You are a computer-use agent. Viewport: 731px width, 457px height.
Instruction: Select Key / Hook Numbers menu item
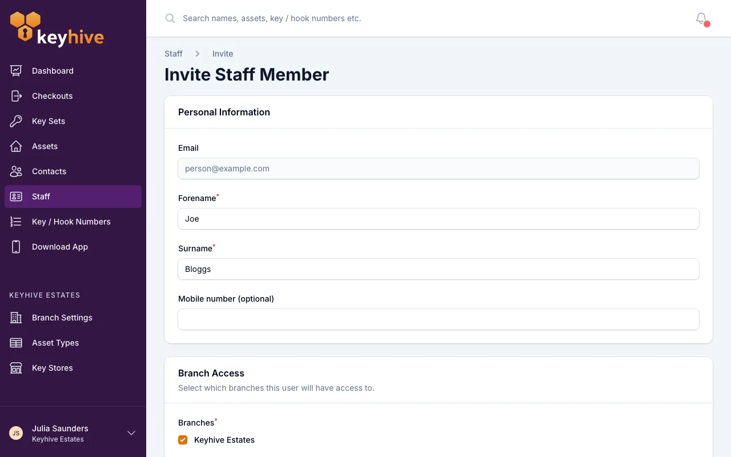[x=73, y=222]
